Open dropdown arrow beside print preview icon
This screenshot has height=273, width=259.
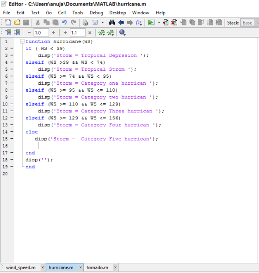(x=103, y=23)
